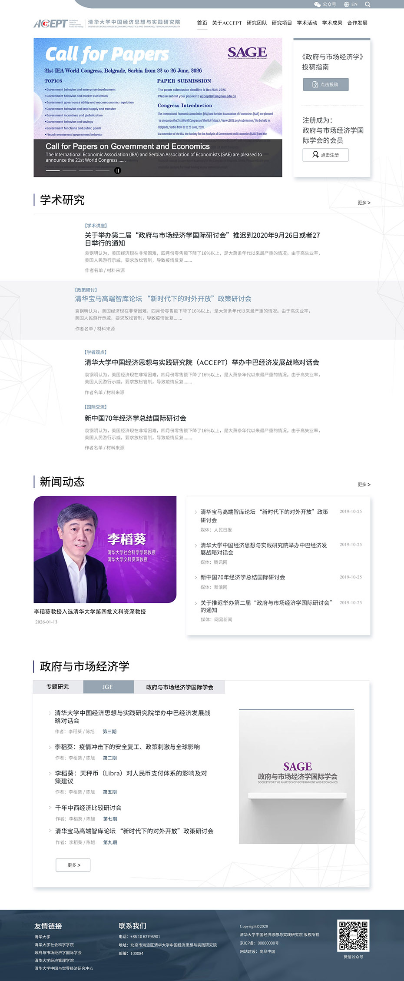Open footer link 清华大学
Image resolution: width=404 pixels, height=981 pixels.
click(x=42, y=937)
